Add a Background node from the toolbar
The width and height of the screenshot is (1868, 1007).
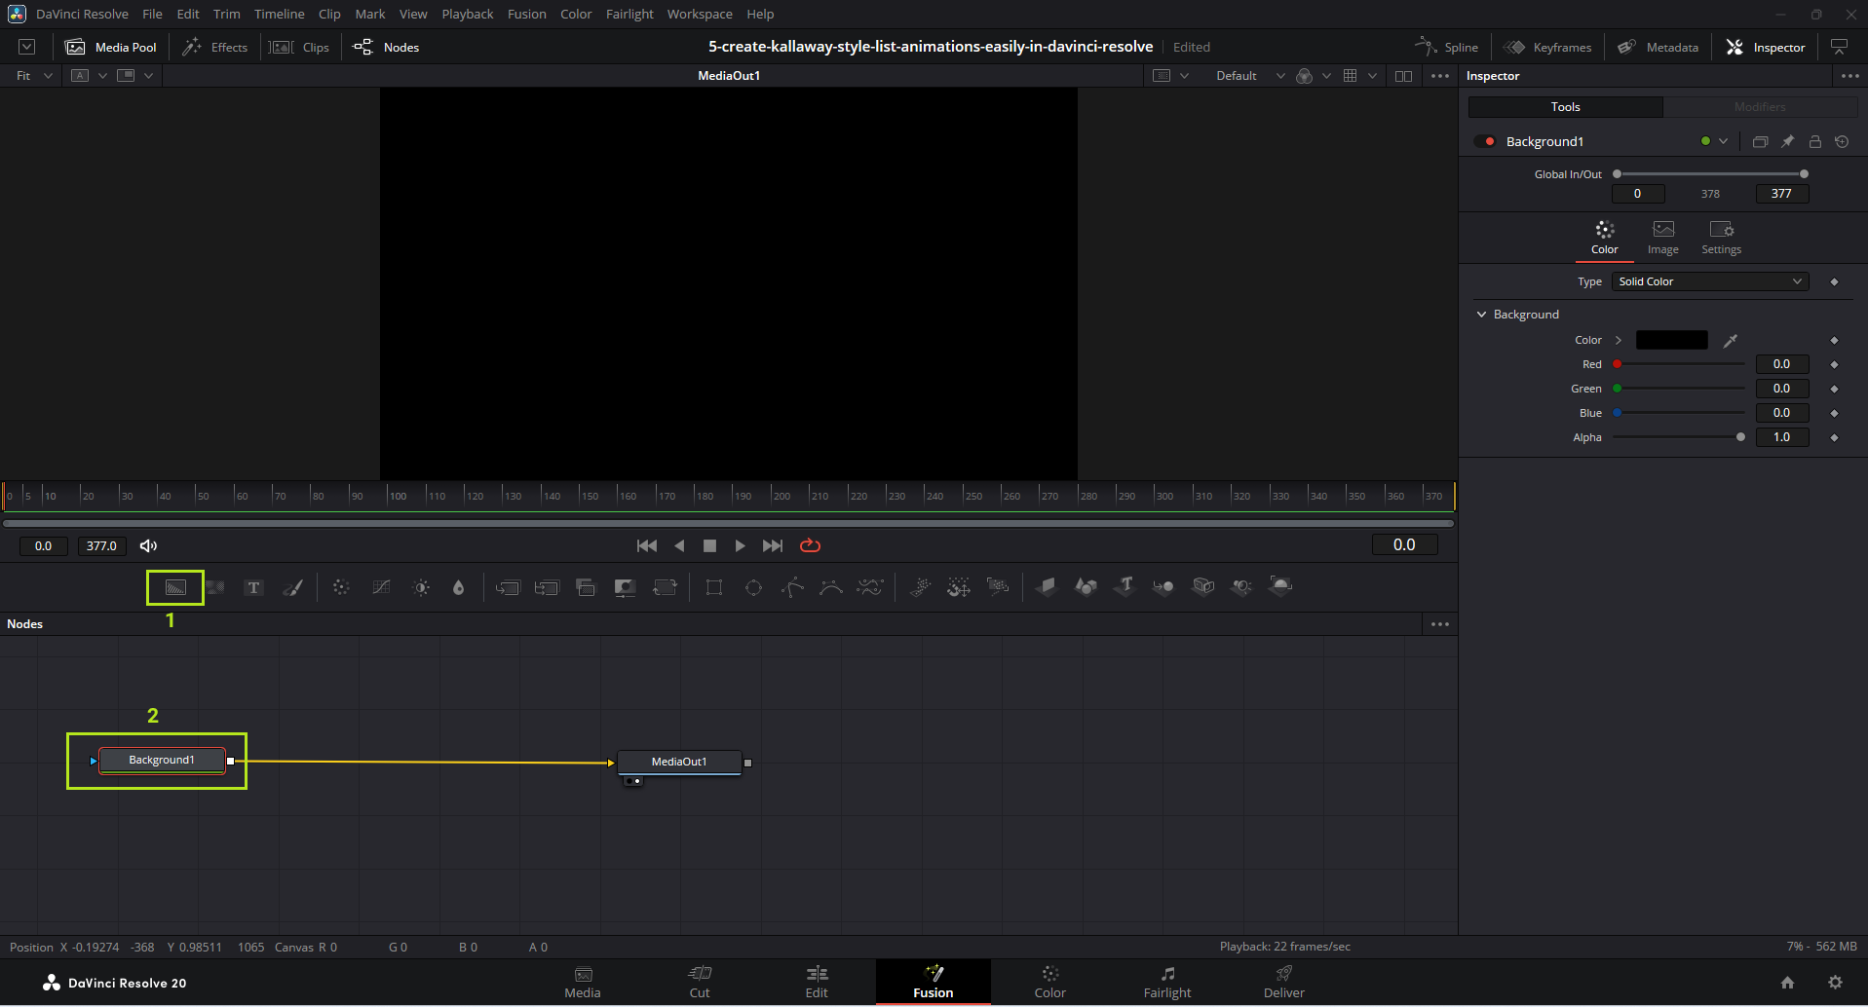(175, 587)
